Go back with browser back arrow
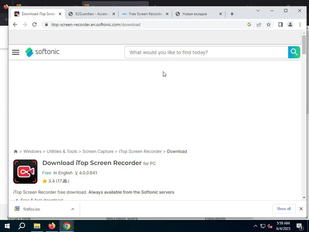This screenshot has height=232, width=309. [x=15, y=24]
